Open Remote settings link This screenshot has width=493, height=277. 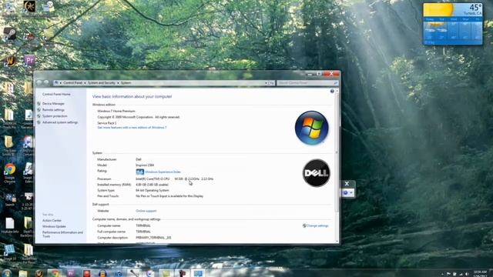[x=53, y=110]
